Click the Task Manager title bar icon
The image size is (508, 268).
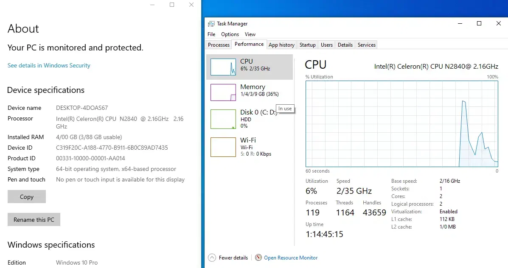point(211,24)
